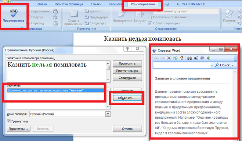This screenshot has height=141, width=242.
Task: Click the Forward arrow in Справка: Word
Action: click(x=163, y=58)
